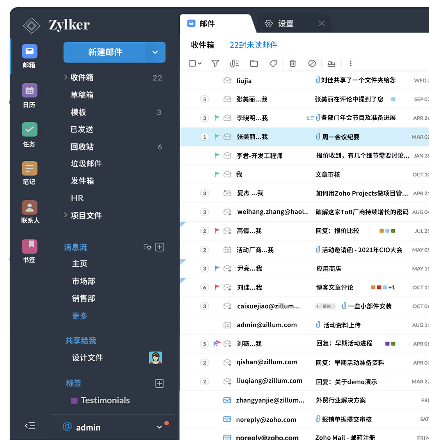Expand 更多 under message streams
The height and width of the screenshot is (440, 429).
(x=80, y=316)
